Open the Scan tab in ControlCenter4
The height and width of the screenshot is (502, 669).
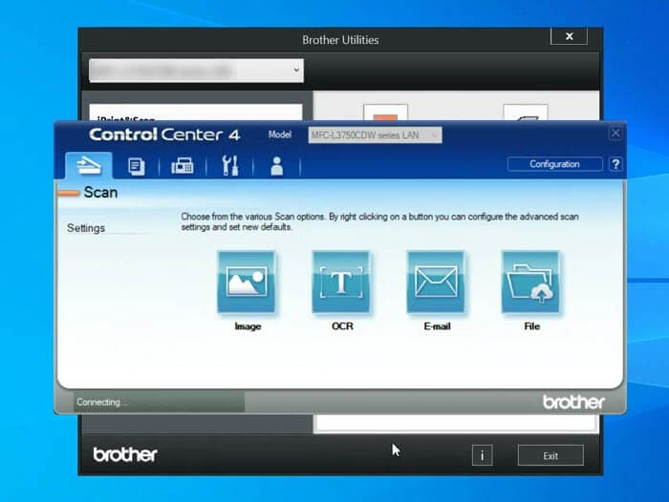89,166
